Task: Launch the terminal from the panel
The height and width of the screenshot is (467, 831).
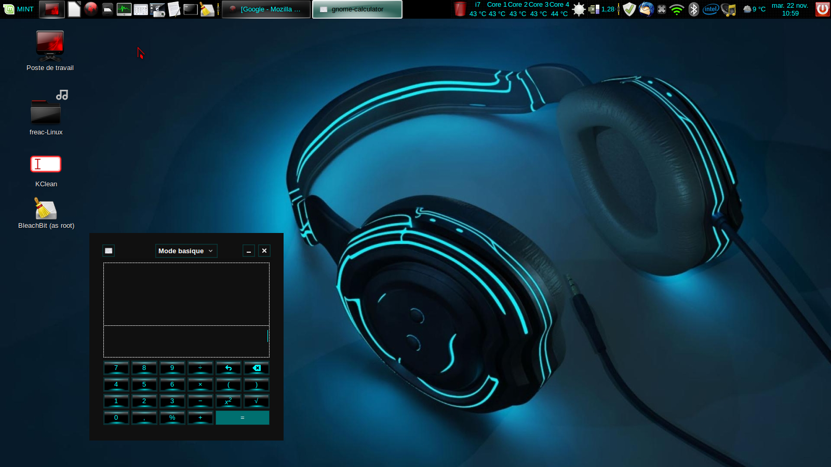Action: 191,9
